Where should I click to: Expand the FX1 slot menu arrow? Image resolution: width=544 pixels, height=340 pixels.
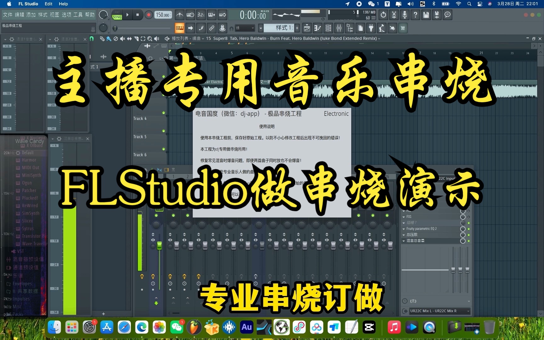pyautogui.click(x=404, y=217)
